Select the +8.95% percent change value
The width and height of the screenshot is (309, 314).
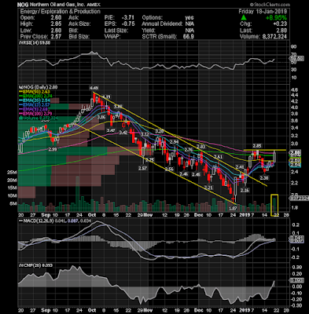pyautogui.click(x=276, y=18)
